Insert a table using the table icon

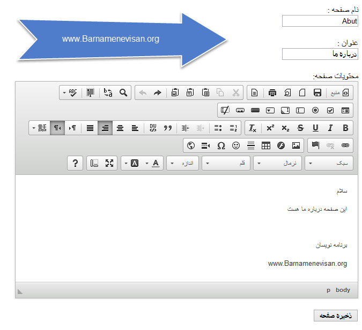266,145
